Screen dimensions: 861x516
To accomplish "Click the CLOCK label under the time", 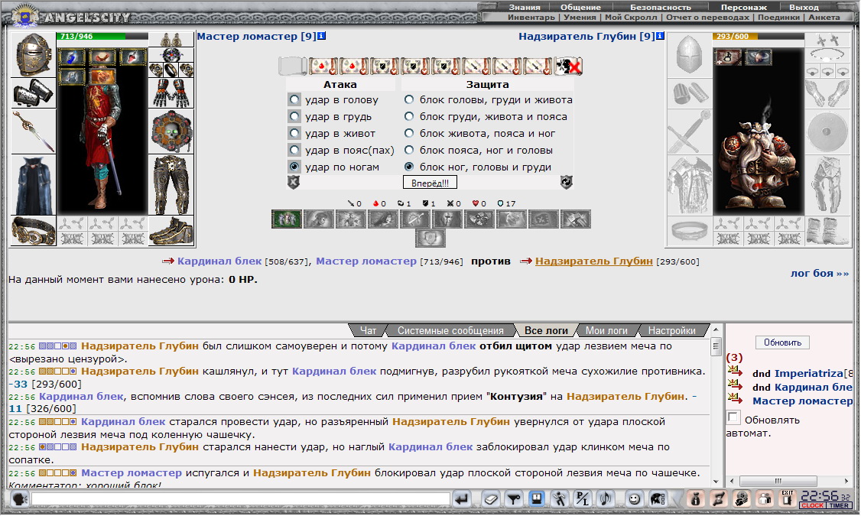I will coord(812,505).
